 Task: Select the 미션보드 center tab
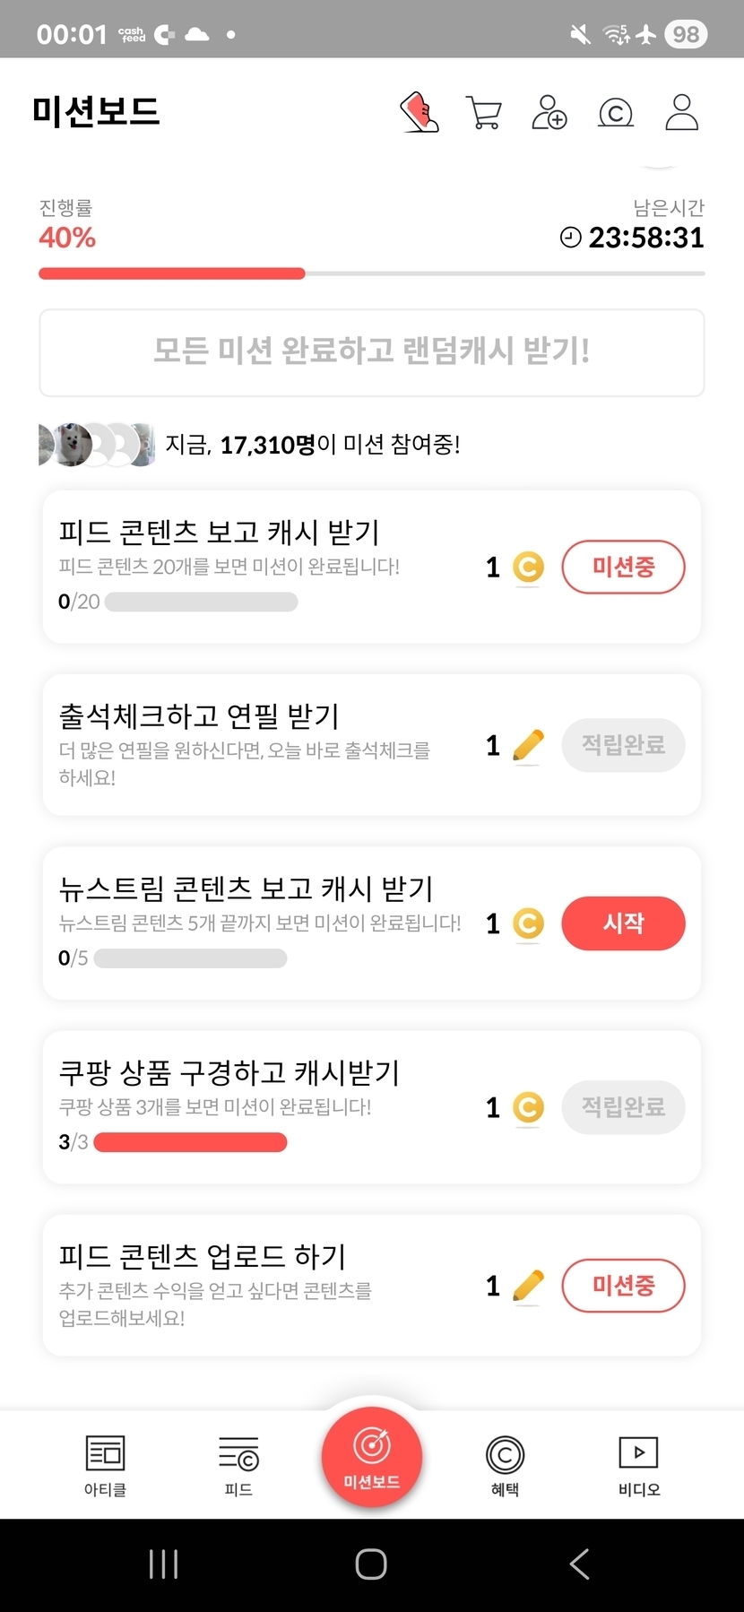point(372,1457)
